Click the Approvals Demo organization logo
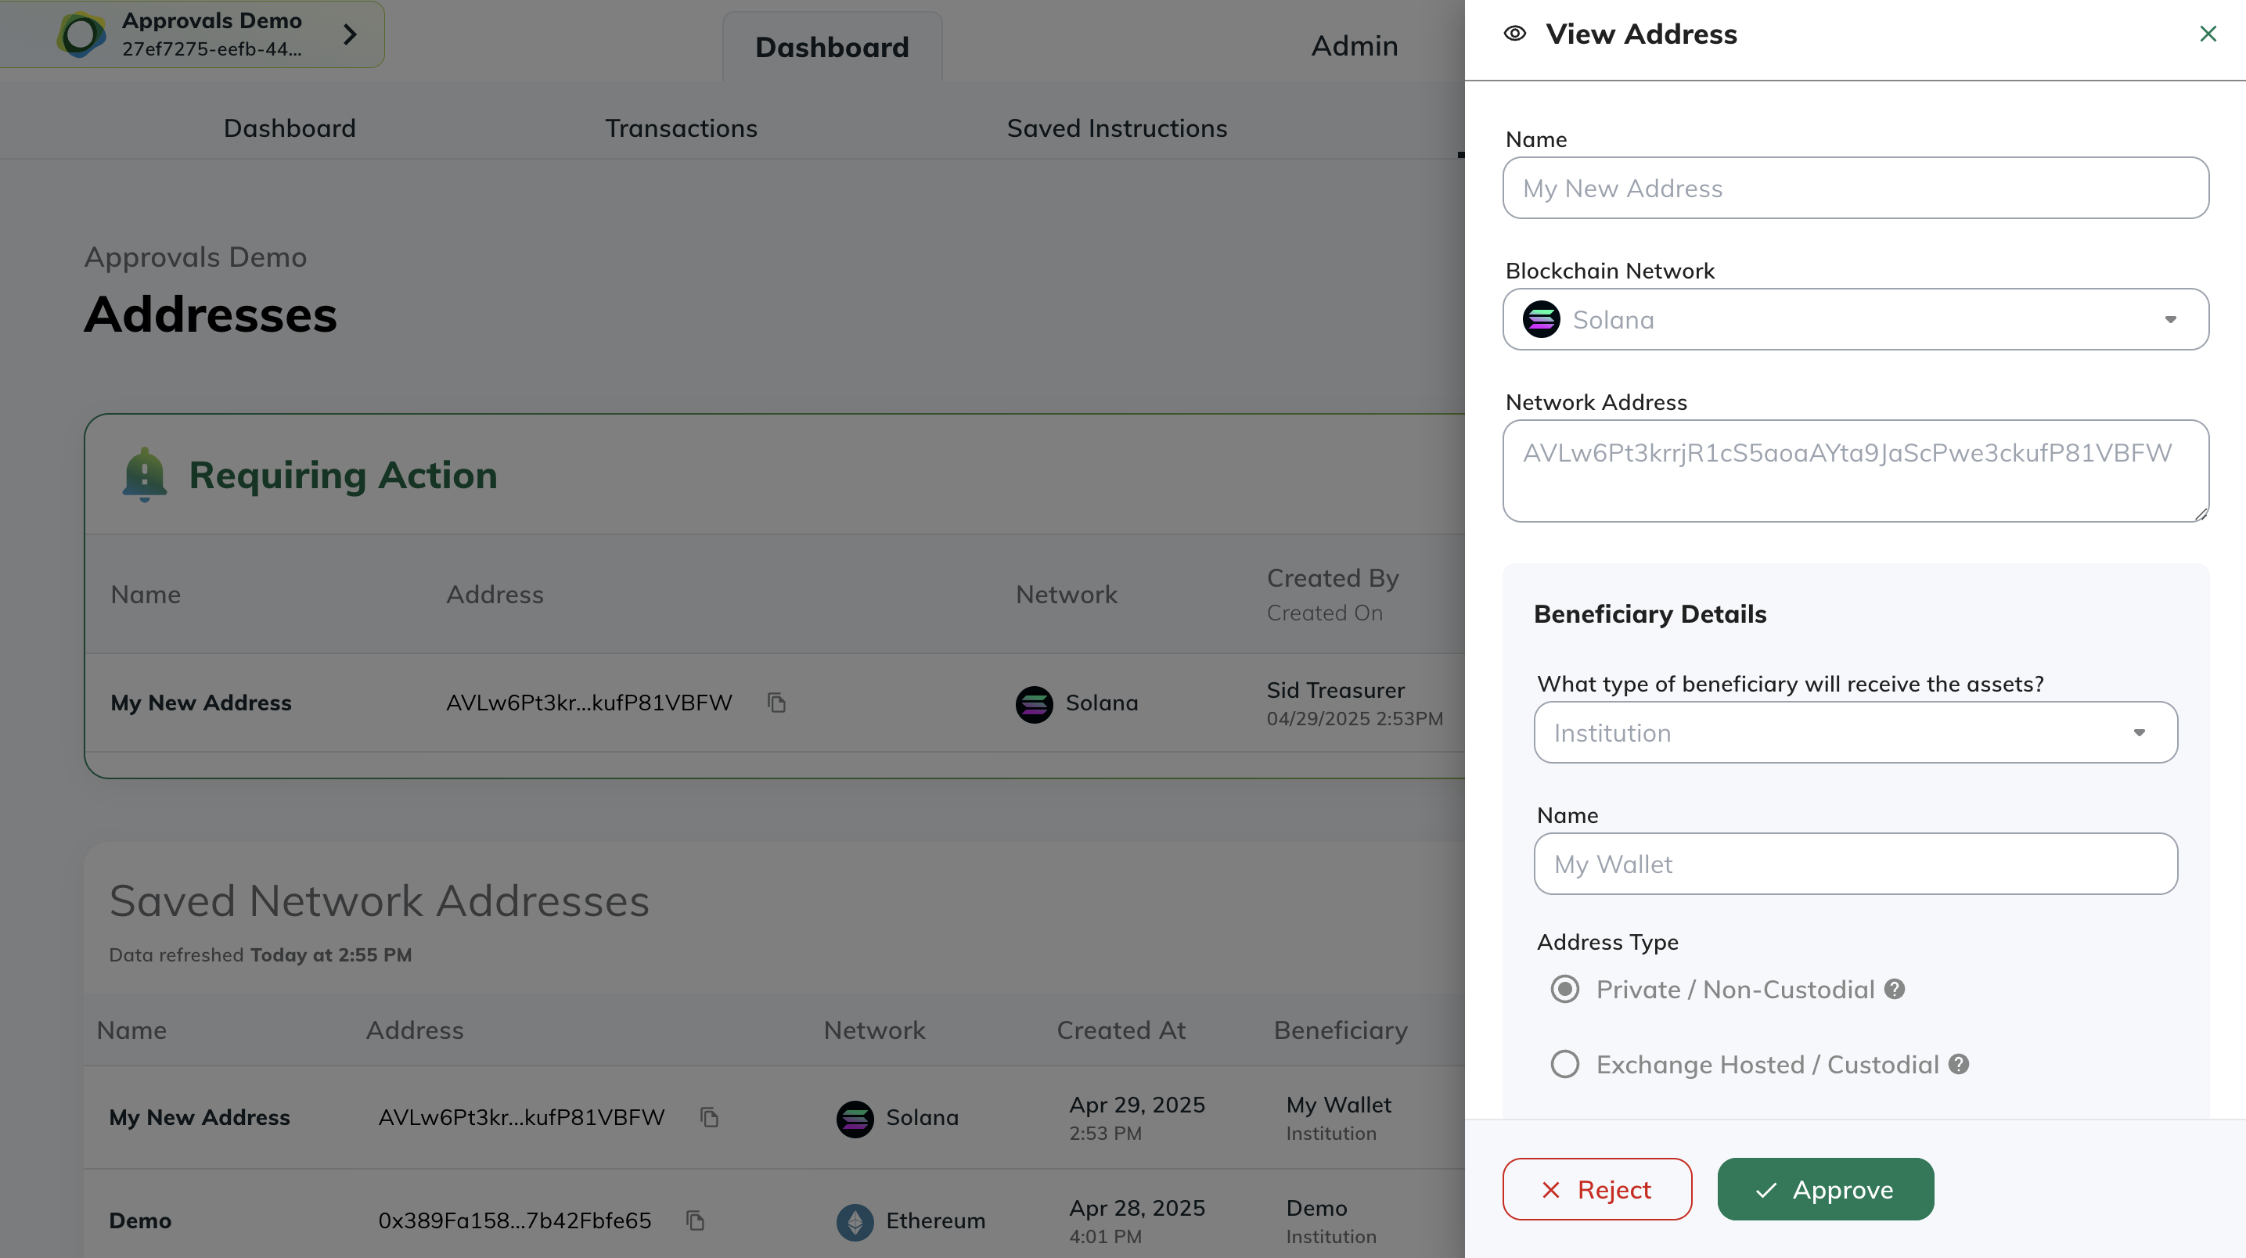This screenshot has height=1258, width=2246. tap(81, 34)
